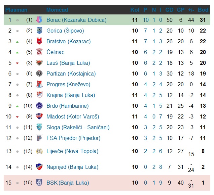The height and width of the screenshot is (195, 214).
Task: Click the BSK (Banja Luka) club crest
Action: tap(39, 183)
